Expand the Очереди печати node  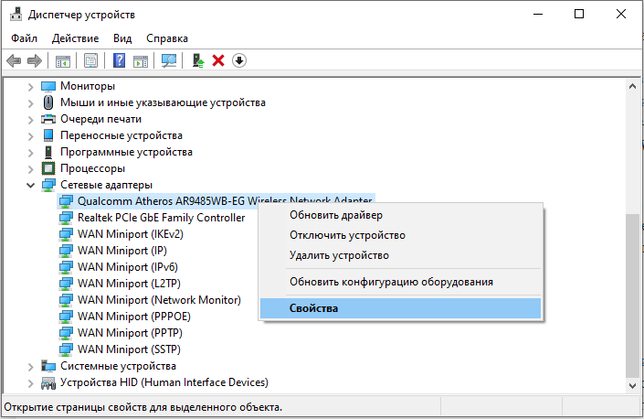pyautogui.click(x=30, y=120)
